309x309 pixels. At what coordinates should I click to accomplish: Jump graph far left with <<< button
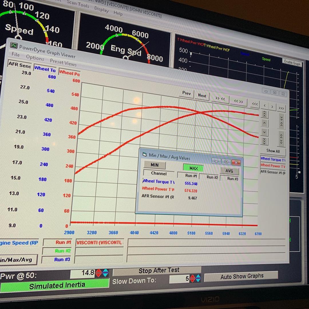pyautogui.click(x=255, y=104)
